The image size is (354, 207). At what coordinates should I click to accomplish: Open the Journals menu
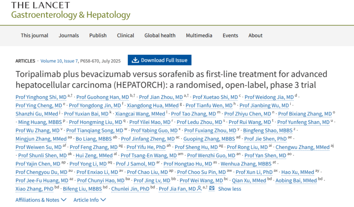pos(69,35)
